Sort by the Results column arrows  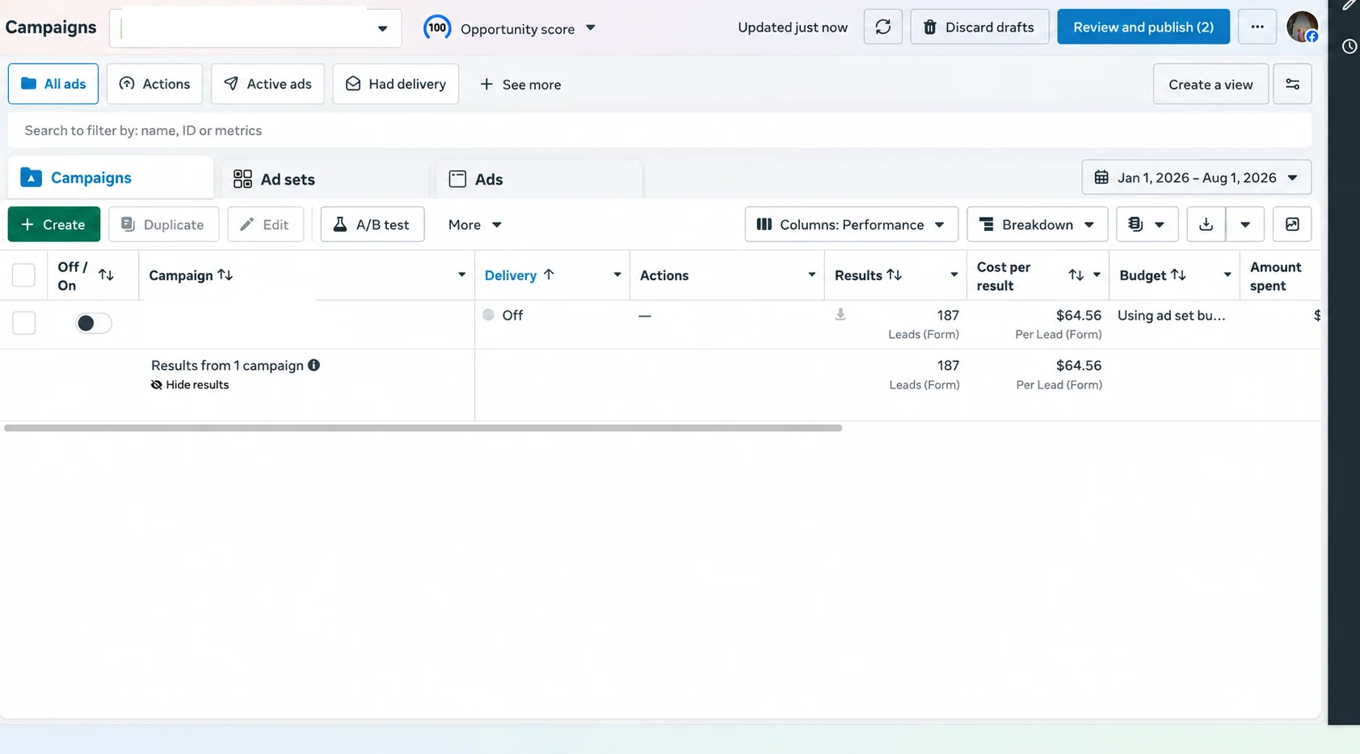tap(894, 275)
